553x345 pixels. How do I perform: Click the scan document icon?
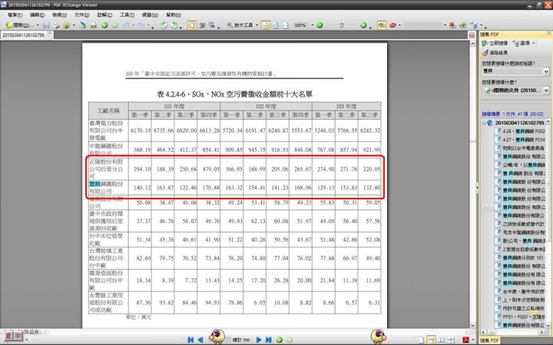(x=82, y=25)
